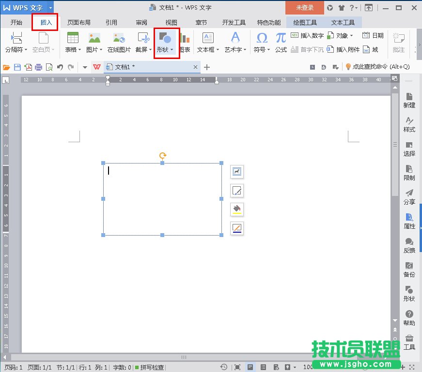Open the Properties (属性) sidebar panel
Screen dimensions: 422x372
[409, 221]
